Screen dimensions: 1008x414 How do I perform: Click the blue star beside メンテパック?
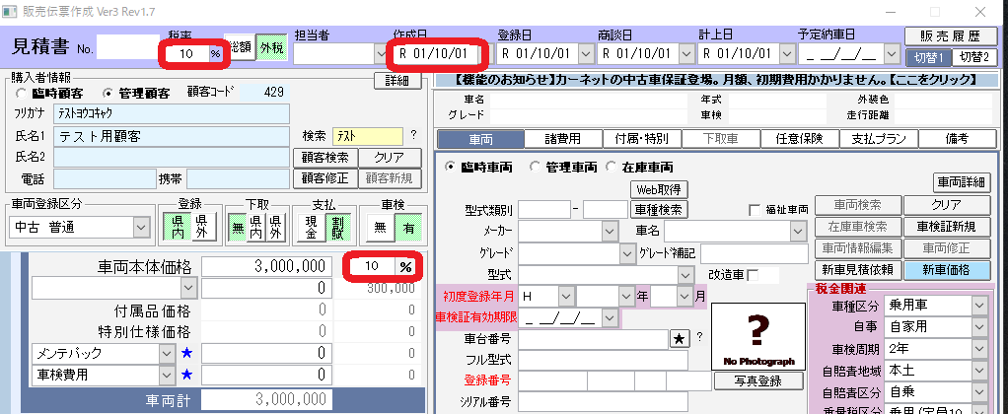[186, 353]
